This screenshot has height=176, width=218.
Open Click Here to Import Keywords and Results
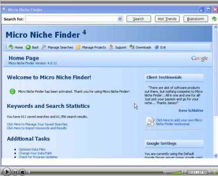[37, 128]
